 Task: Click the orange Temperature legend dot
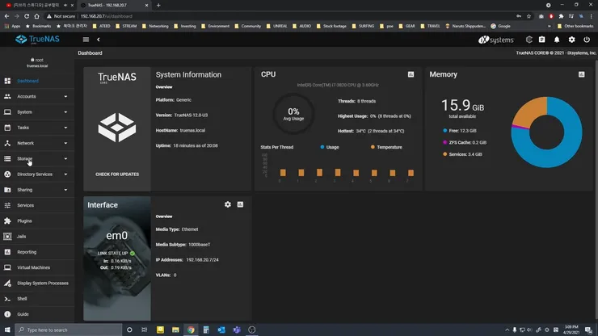coord(373,147)
